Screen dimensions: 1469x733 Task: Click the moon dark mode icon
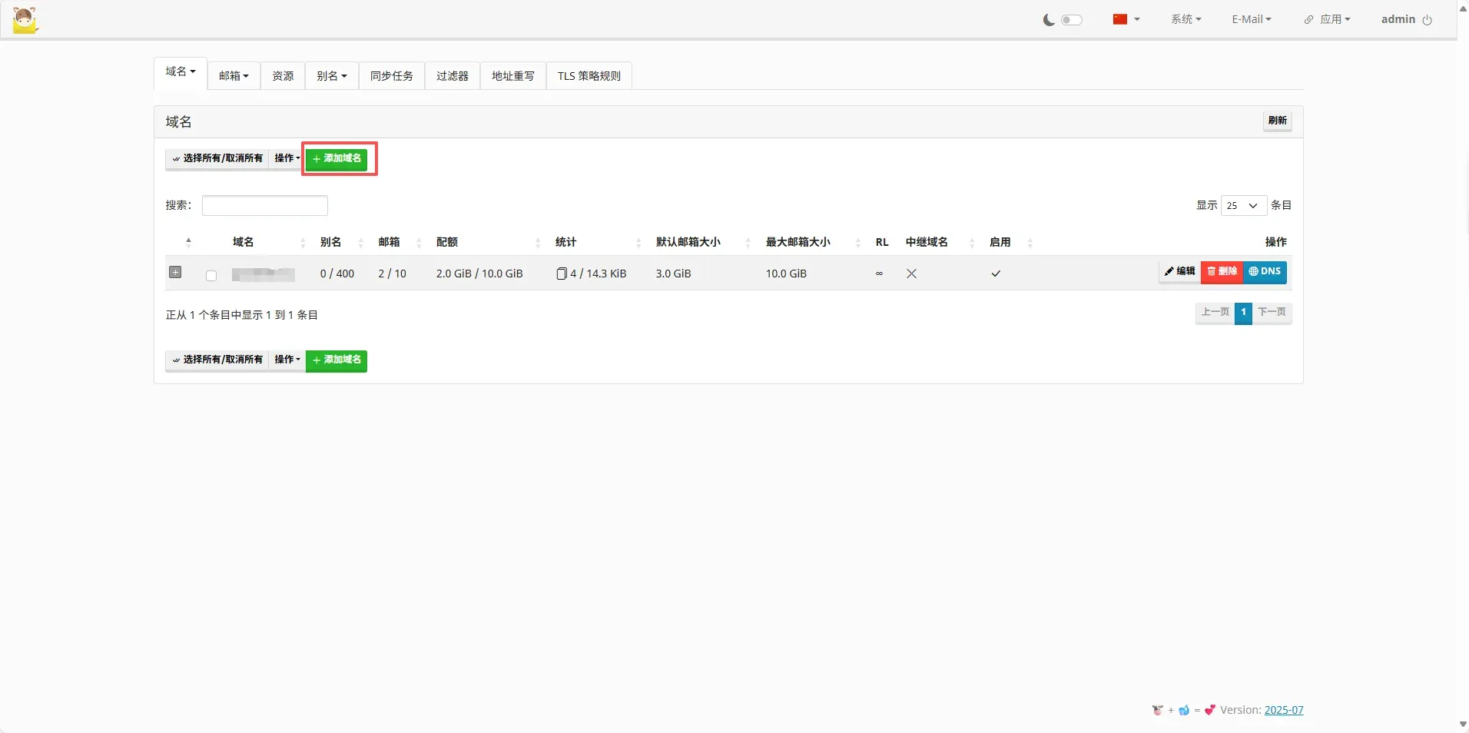click(1048, 20)
